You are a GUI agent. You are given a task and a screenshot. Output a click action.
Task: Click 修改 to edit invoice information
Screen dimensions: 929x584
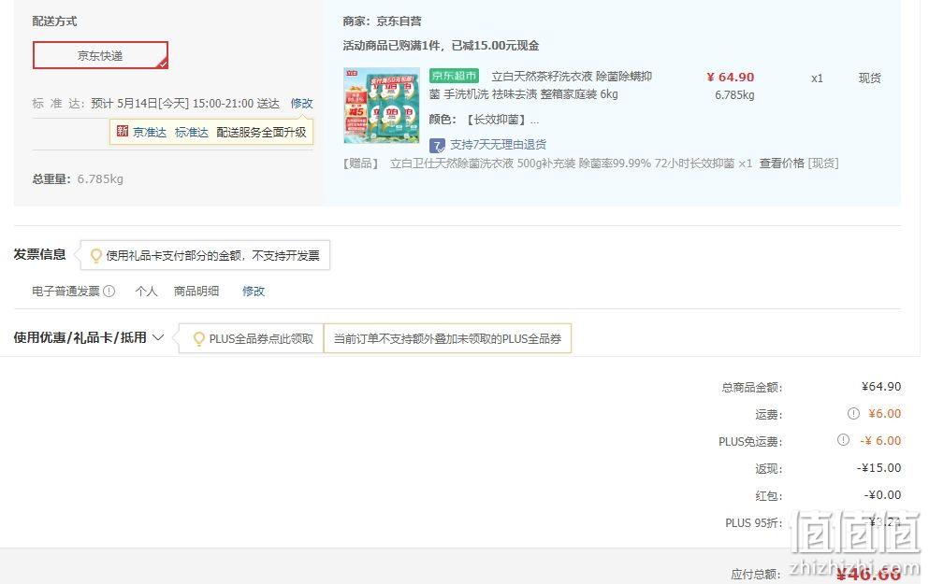tap(253, 292)
